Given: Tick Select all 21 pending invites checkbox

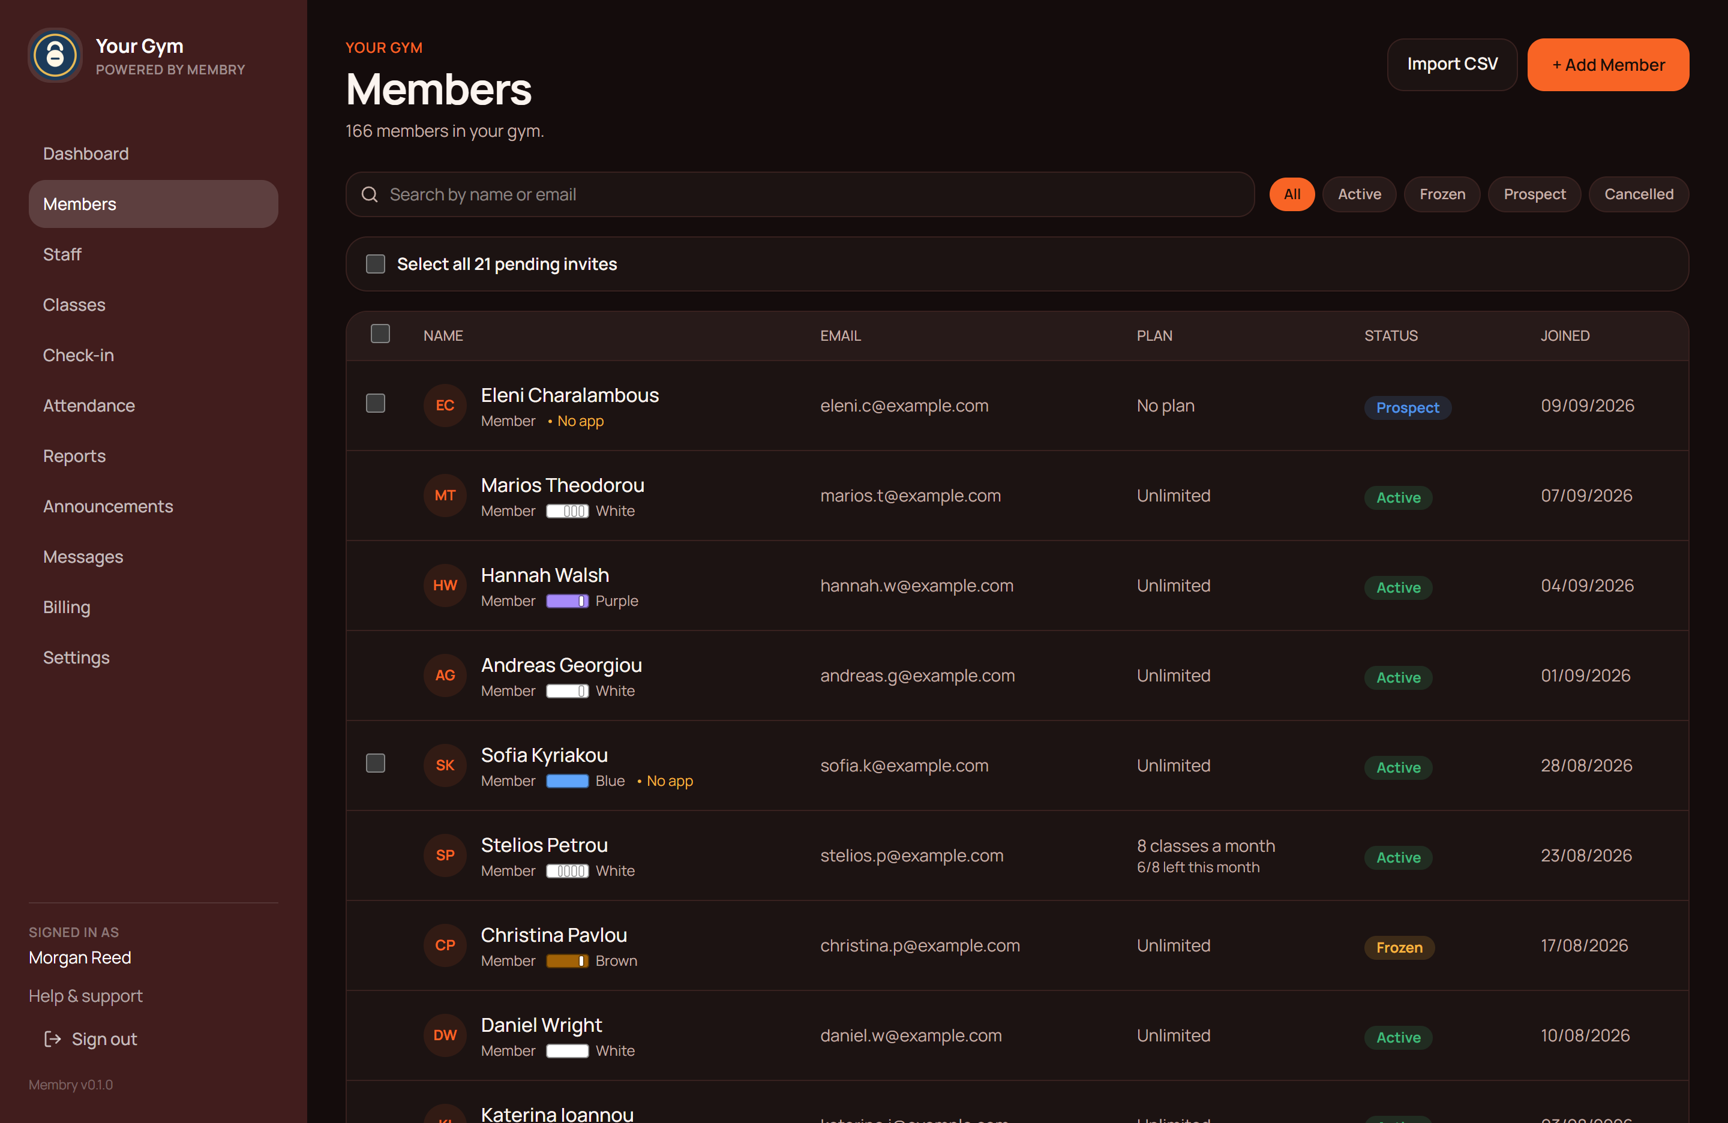Looking at the screenshot, I should tap(376, 264).
